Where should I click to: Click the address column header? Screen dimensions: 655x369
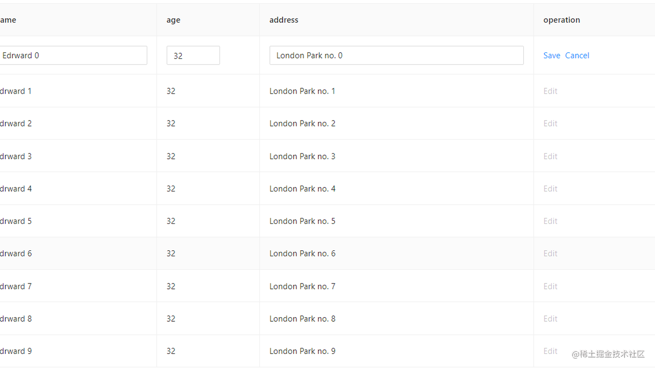tap(284, 20)
